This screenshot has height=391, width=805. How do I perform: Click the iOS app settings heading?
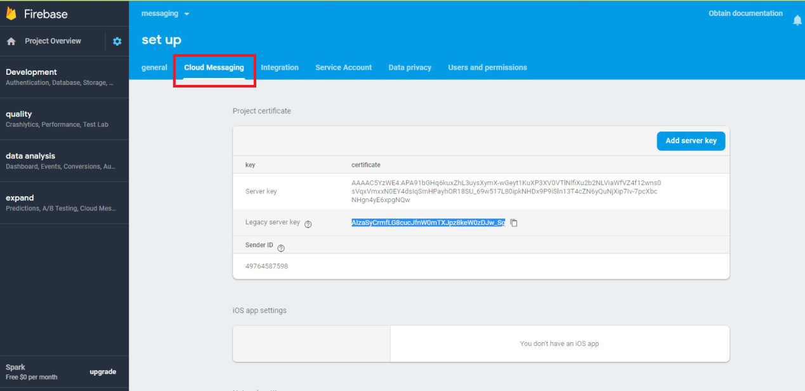point(259,311)
